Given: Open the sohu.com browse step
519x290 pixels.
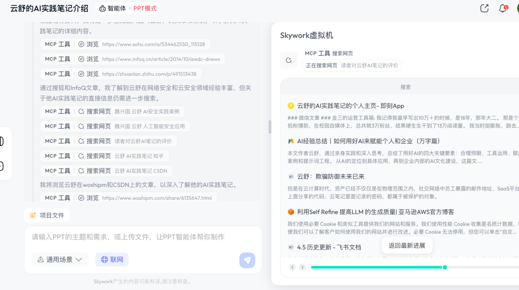Looking at the screenshot, I should click(125, 44).
